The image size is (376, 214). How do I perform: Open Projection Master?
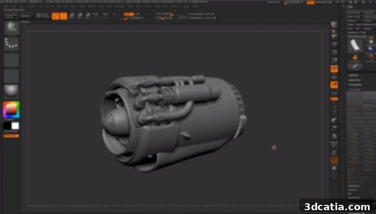coord(11,16)
